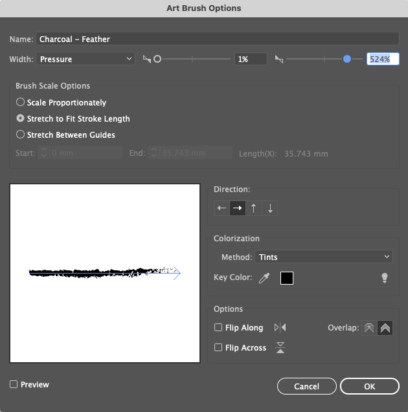Set brush direction to down arrow
Screen dimensions: 408x412
click(270, 208)
